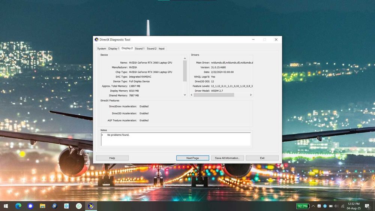375x211 pixels.
Task: Click DAC Type value Integrated RAMDAC
Action: tap(140, 77)
